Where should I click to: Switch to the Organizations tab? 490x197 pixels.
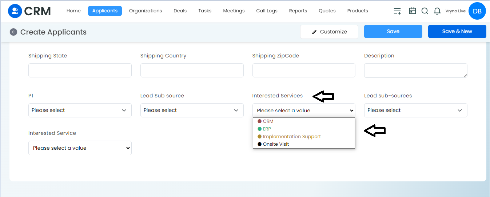(146, 11)
